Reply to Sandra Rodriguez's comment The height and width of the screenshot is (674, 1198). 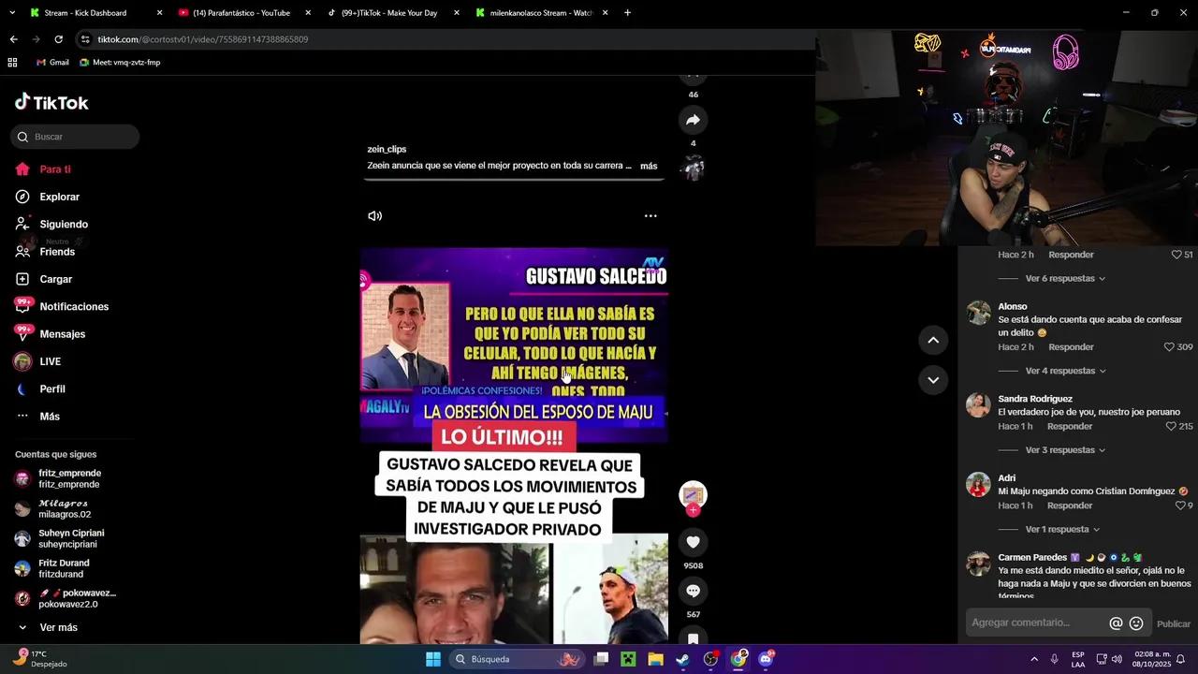1070,427
